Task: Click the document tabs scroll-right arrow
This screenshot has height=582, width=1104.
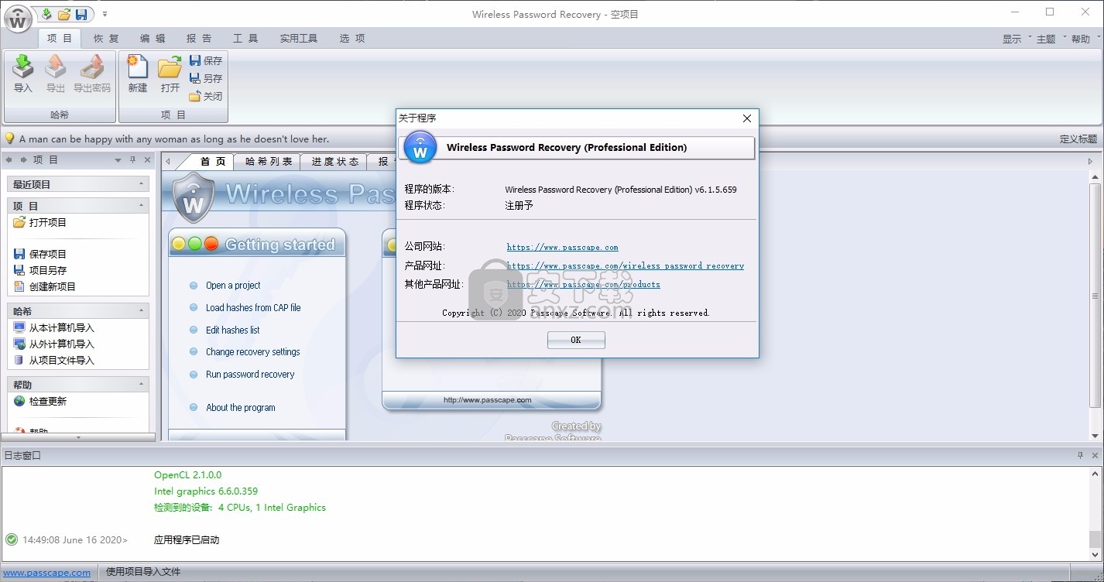Action: [1091, 161]
